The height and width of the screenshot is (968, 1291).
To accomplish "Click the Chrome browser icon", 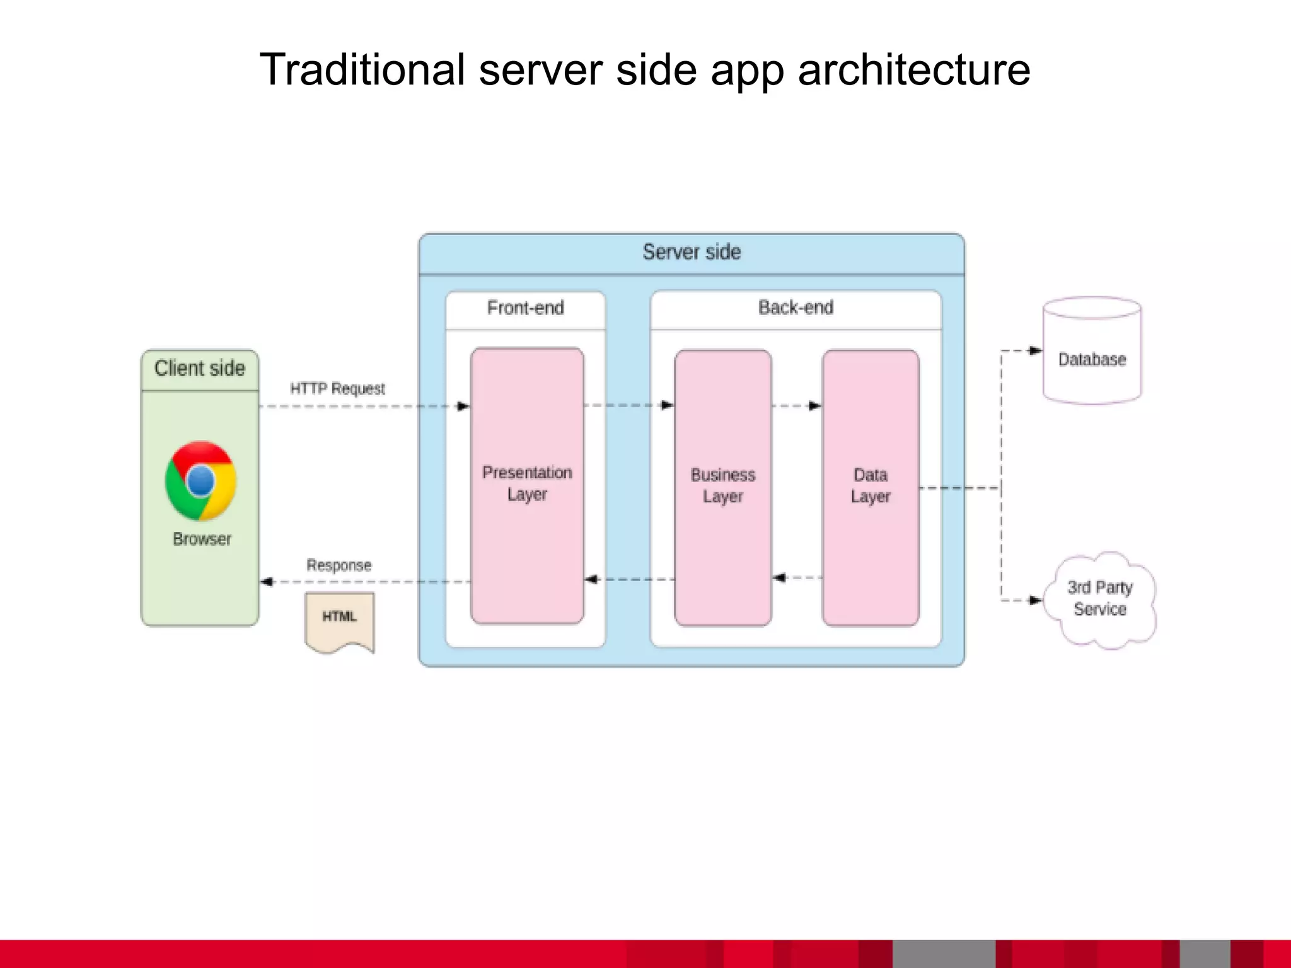I will (200, 481).
